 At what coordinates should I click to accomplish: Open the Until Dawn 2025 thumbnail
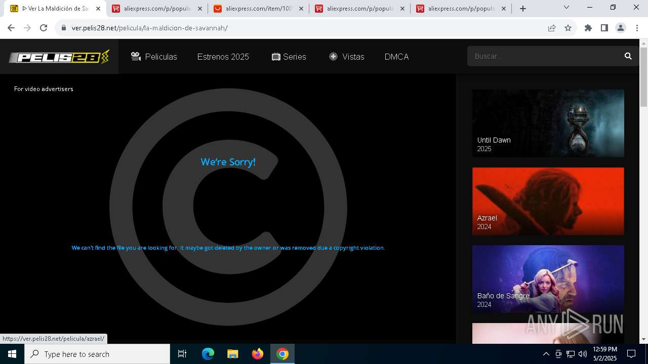548,123
